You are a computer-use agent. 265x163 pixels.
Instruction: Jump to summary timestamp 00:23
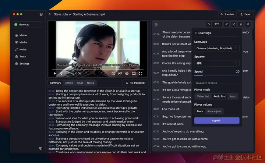(52, 101)
